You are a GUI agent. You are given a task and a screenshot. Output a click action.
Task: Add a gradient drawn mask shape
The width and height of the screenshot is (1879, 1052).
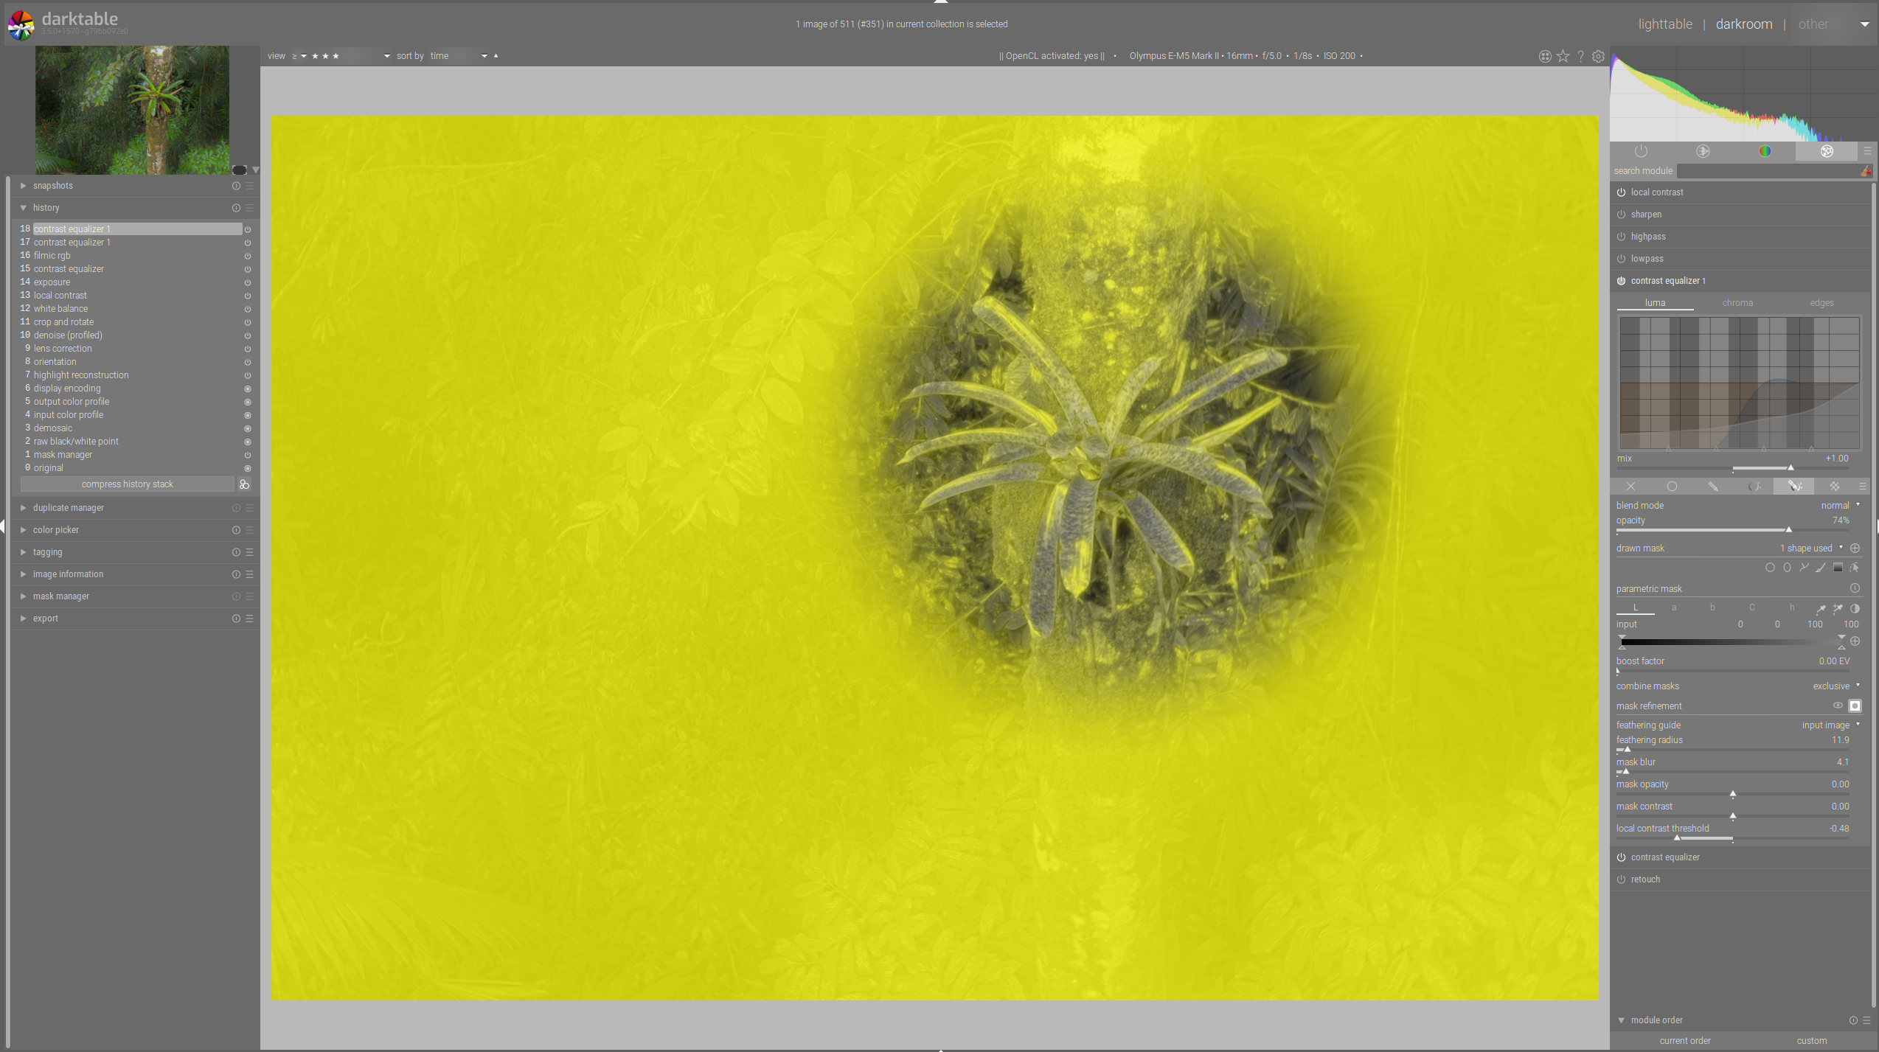1838,568
